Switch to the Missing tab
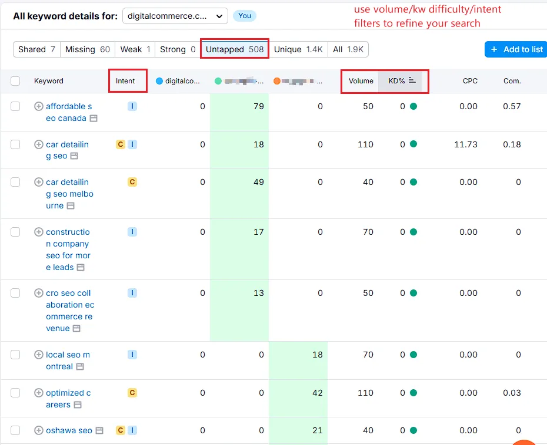The image size is (547, 445). coord(87,49)
